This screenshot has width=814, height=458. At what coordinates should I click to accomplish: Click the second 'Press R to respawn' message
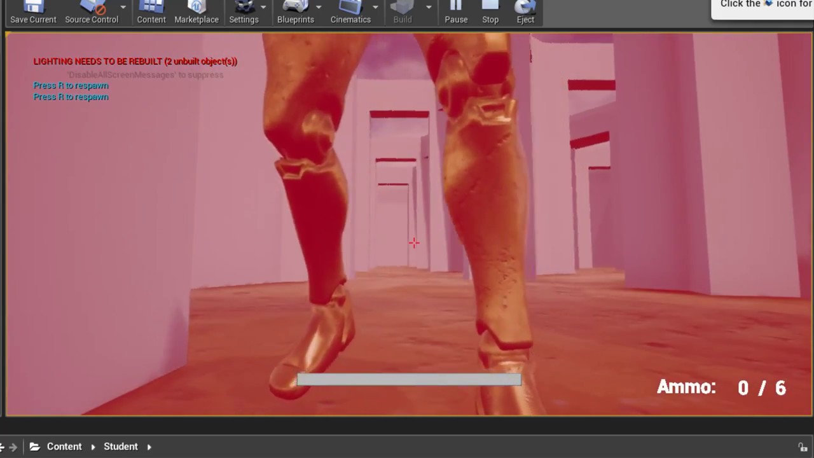[71, 97]
